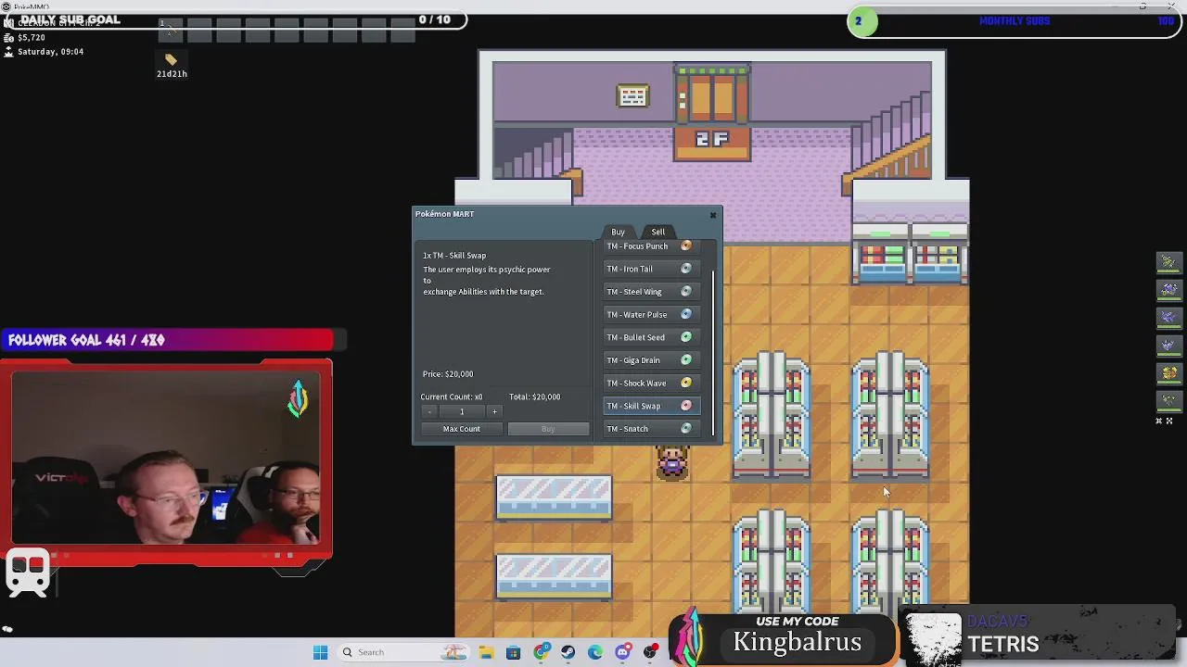Click the Water Pulse TM disc icon
This screenshot has width=1187, height=667.
(x=686, y=315)
